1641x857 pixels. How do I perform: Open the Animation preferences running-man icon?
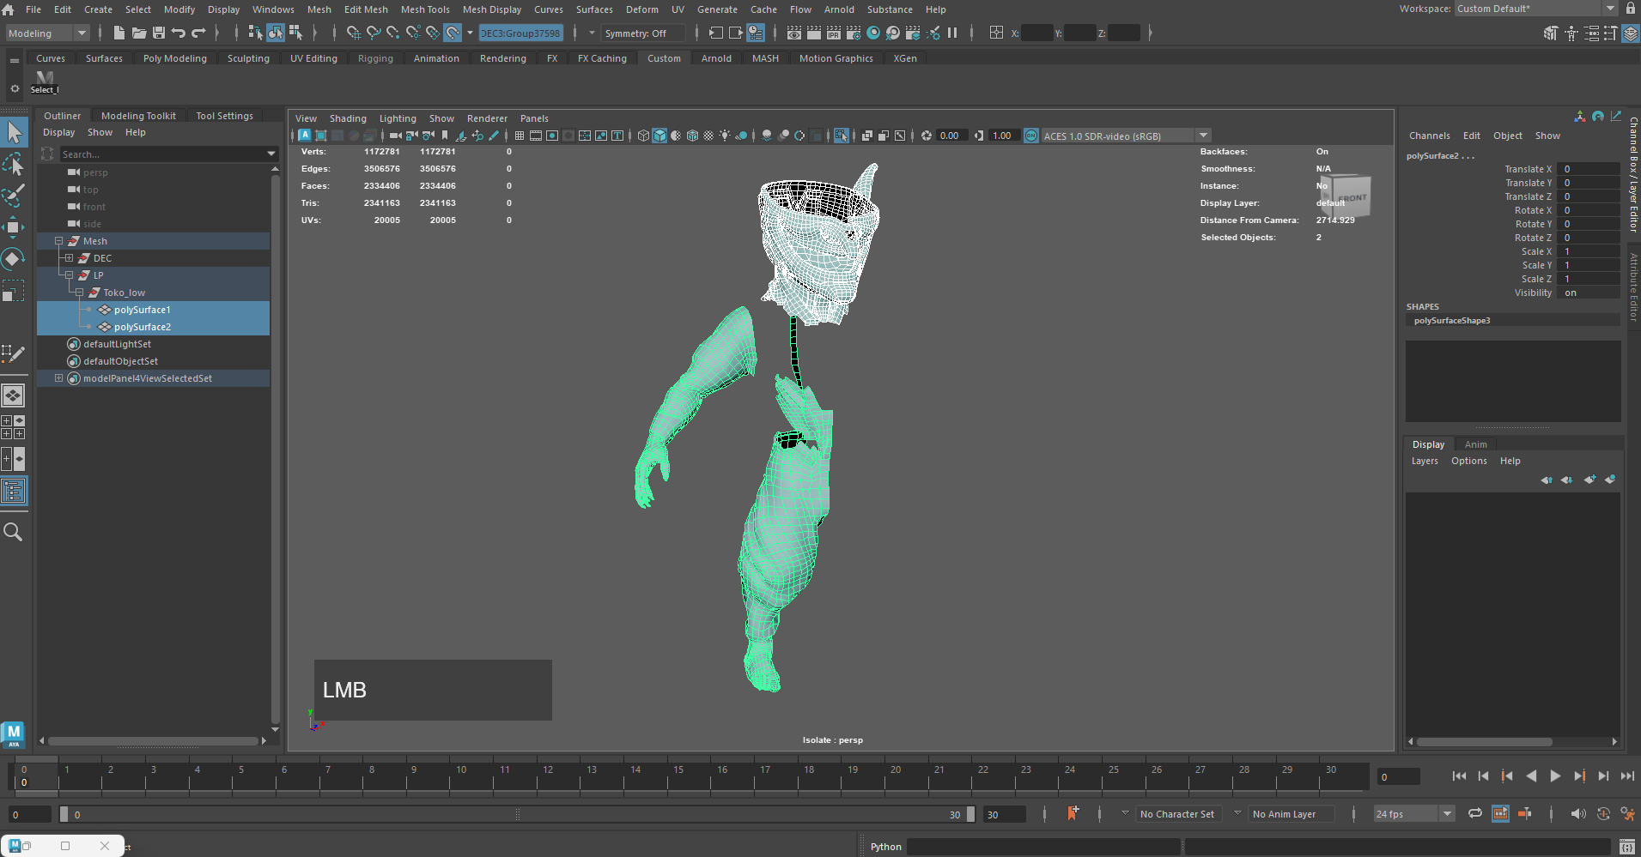pyautogui.click(x=1627, y=814)
